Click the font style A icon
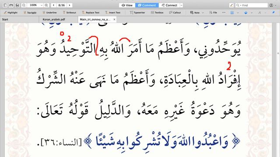 tap(259, 13)
